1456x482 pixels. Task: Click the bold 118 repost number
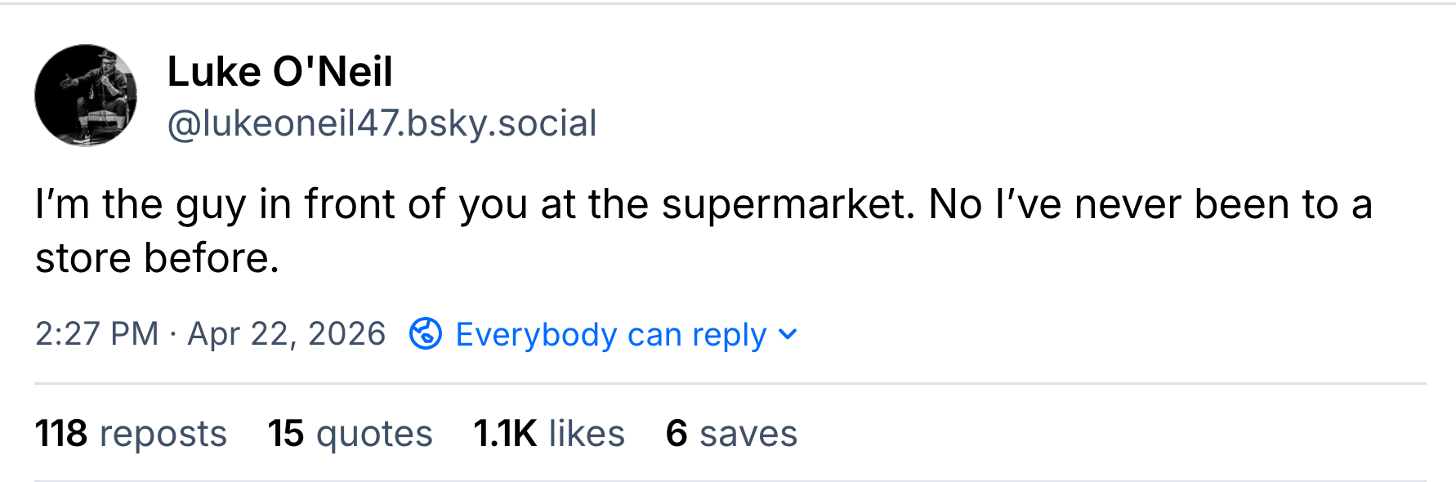[x=61, y=433]
